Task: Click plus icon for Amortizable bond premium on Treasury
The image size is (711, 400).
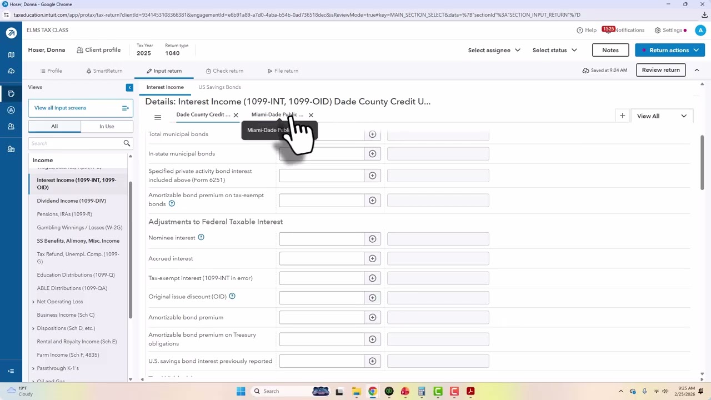Action: (373, 339)
